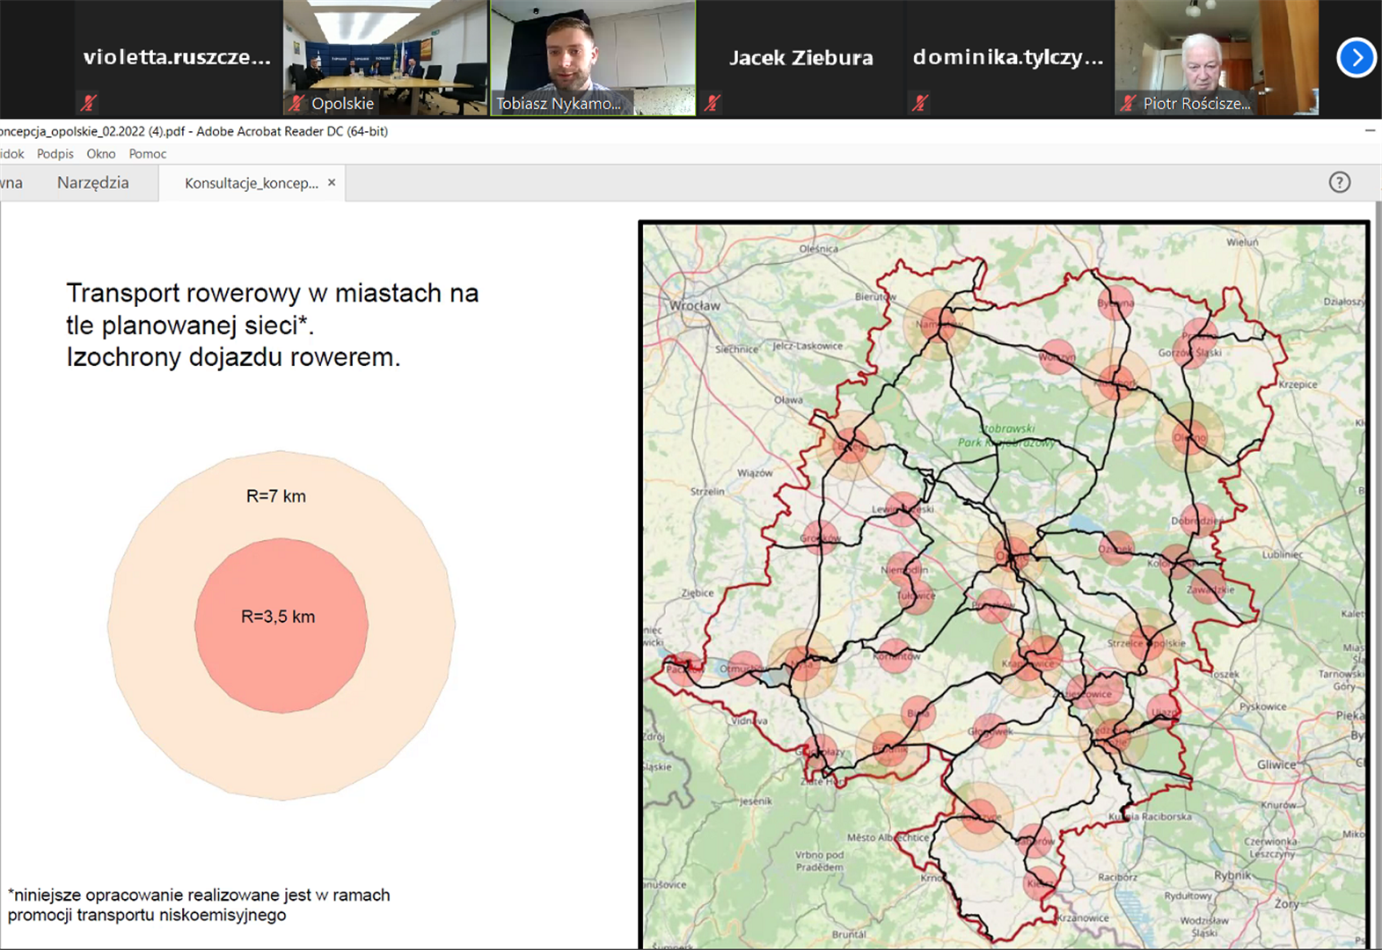Open Acrobat help question mark icon

coord(1339,182)
